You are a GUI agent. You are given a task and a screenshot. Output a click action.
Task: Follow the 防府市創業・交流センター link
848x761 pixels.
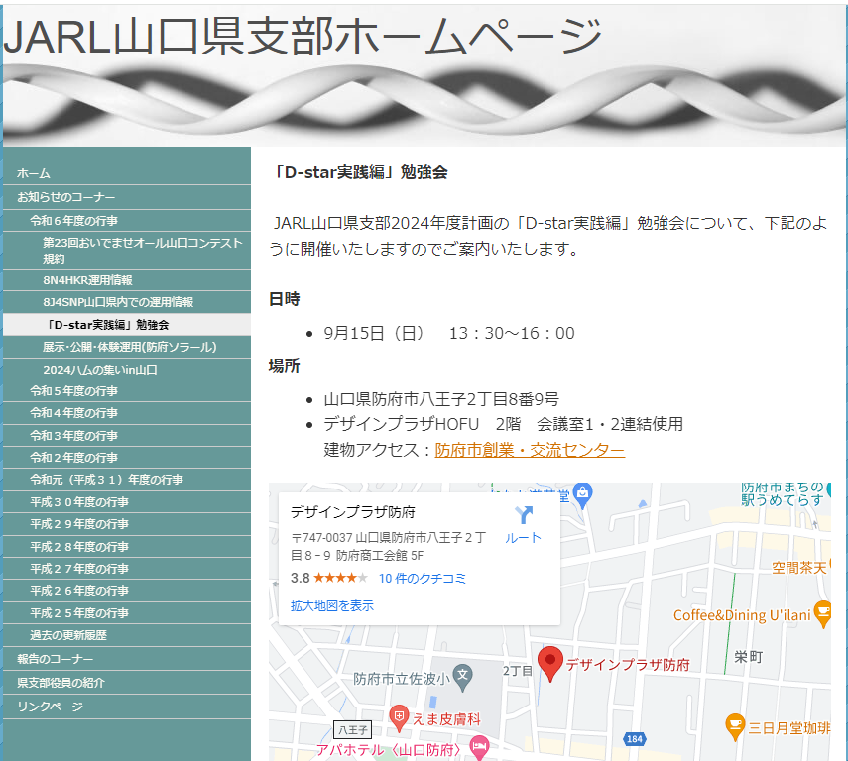coord(530,450)
